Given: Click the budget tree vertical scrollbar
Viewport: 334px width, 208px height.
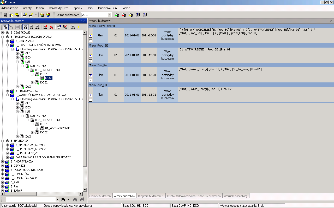Looking at the screenshot, I should click(x=85, y=111).
